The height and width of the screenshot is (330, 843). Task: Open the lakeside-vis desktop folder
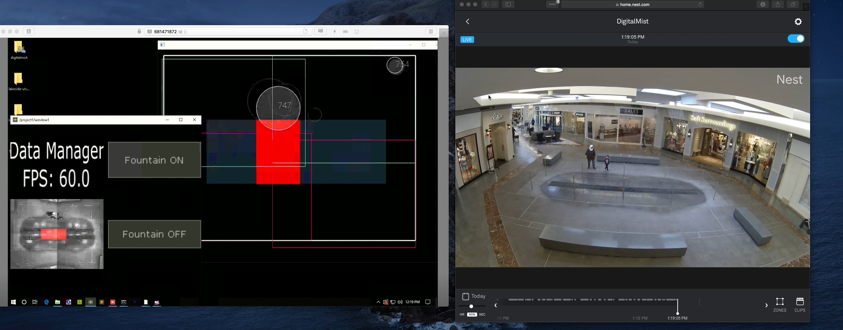tap(19, 81)
